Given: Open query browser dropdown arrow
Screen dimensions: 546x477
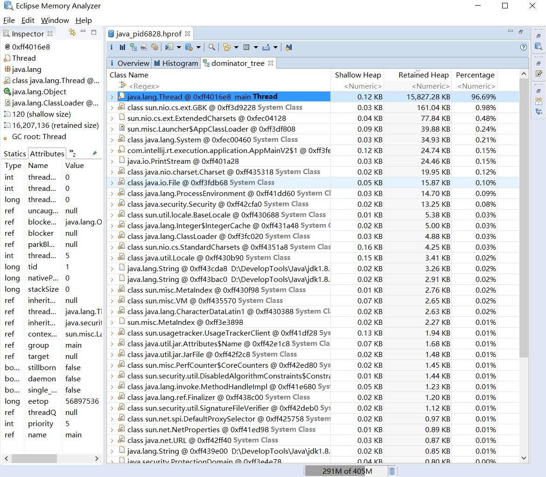Looking at the screenshot, I should tap(198, 47).
